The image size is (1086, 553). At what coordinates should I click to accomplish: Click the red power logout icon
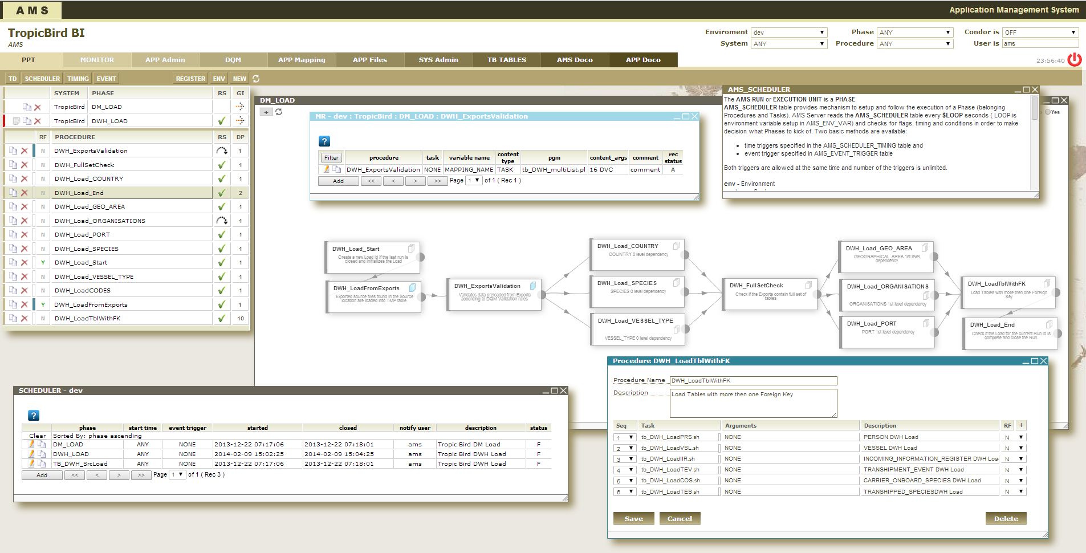[1074, 59]
